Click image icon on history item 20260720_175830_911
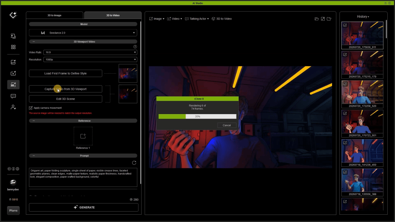The image size is (395, 222). click(x=345, y=25)
